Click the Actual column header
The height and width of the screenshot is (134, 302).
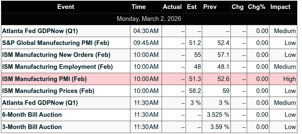172,7
